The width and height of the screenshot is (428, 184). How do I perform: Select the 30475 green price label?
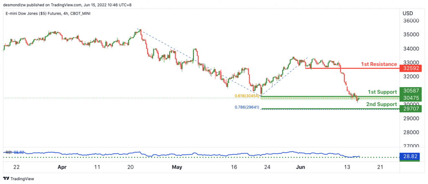pyautogui.click(x=410, y=98)
